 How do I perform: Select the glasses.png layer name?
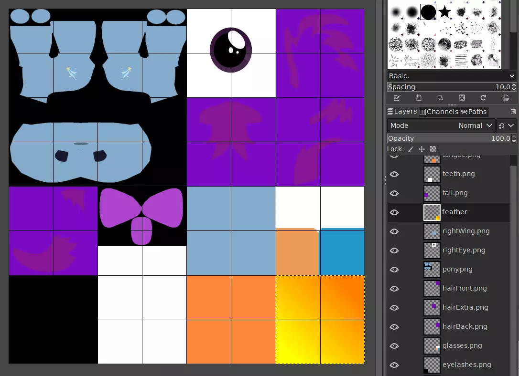pos(462,345)
